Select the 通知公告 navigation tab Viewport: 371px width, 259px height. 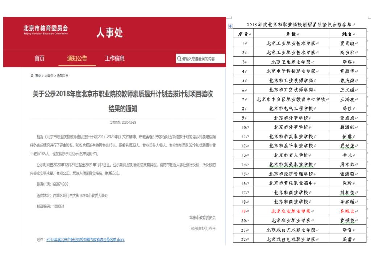77,59
